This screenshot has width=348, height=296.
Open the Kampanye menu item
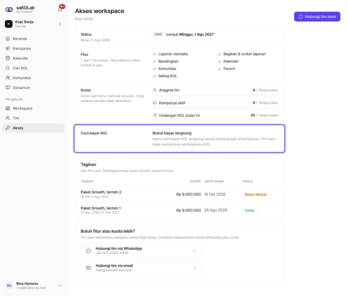[x=34, y=48]
